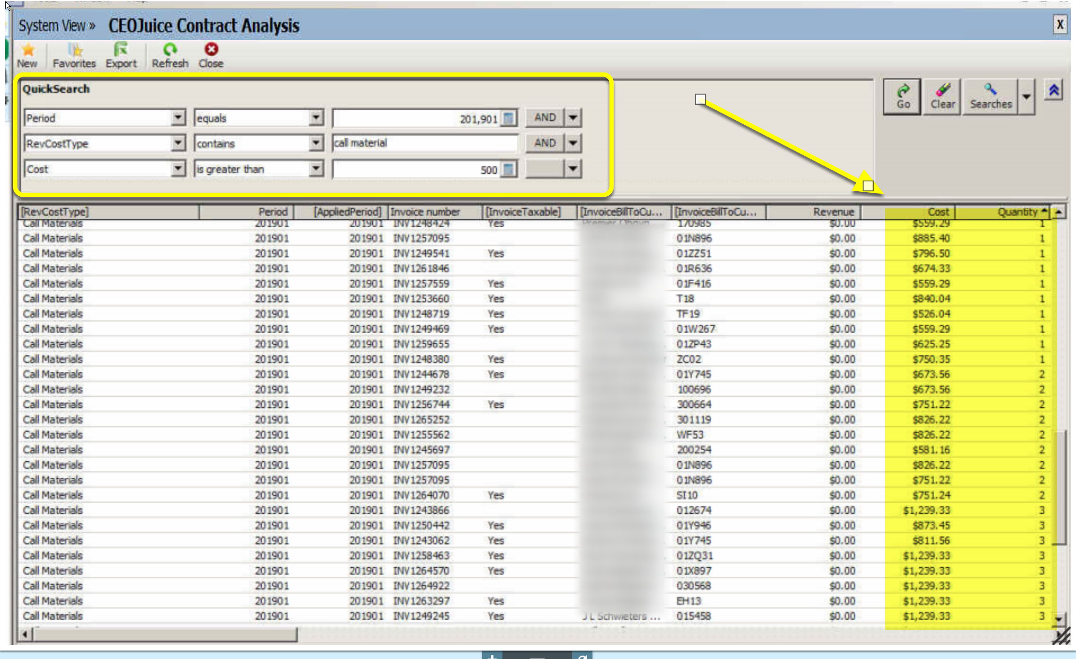Select invoice INV1264070
The height and width of the screenshot is (659, 1076).
421,495
